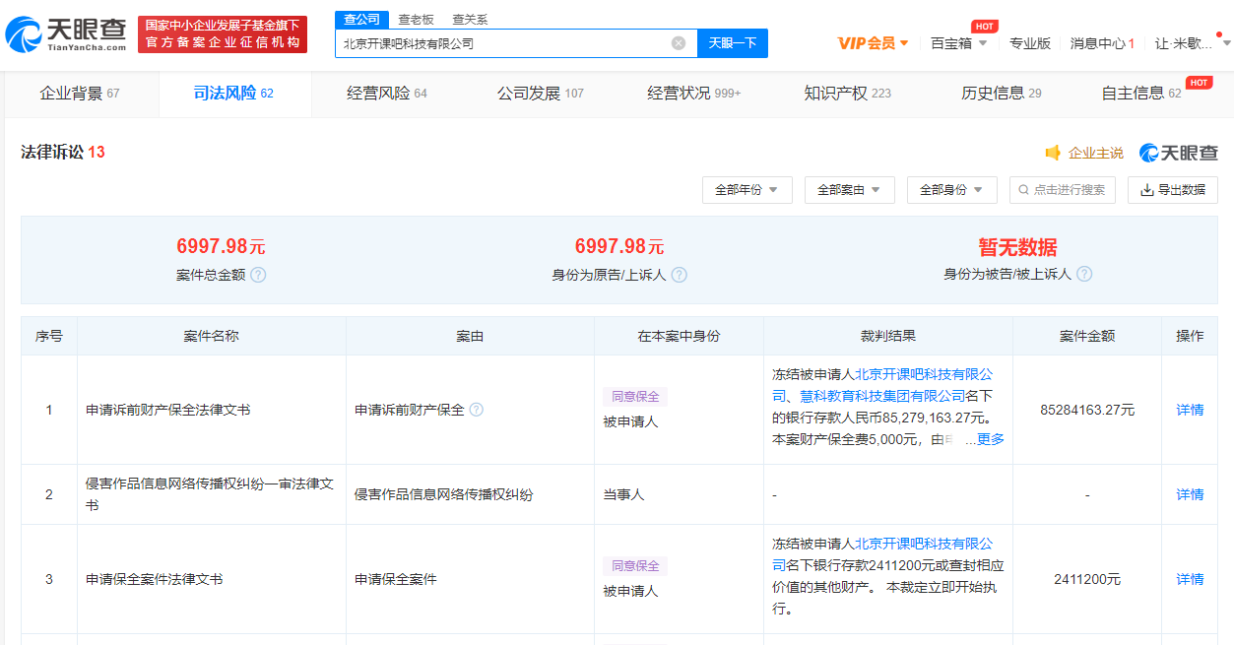Clear the company search box text
Screen dimensions: 1234x645
pyautogui.click(x=679, y=43)
